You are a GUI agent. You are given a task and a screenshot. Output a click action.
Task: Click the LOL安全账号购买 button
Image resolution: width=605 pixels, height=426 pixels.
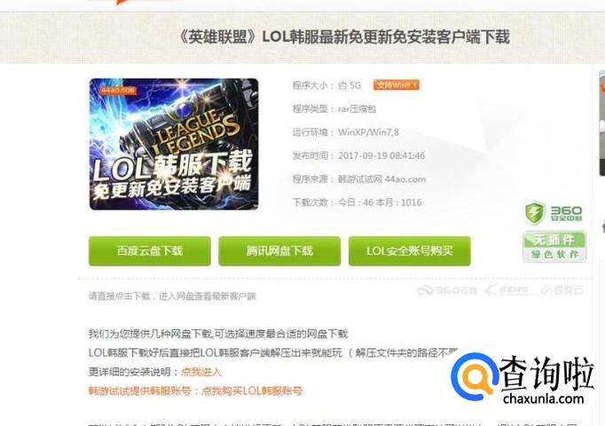(x=409, y=251)
